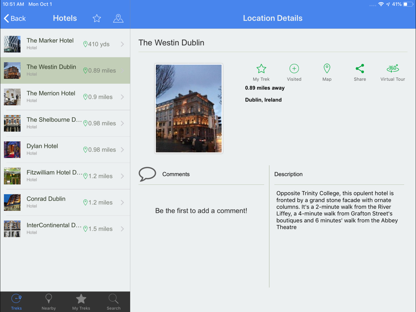The image size is (416, 312).
Task: Go back from the Hotels list
Action: (x=15, y=18)
